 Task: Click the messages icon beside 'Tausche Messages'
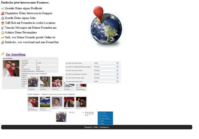(x=3, y=28)
